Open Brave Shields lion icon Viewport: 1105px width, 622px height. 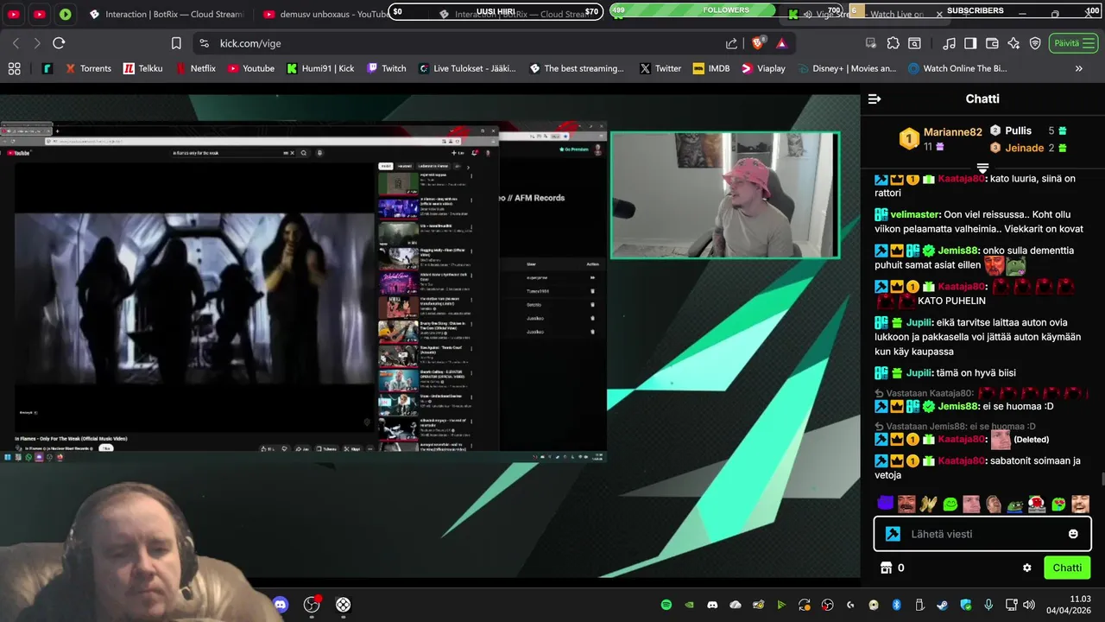point(759,43)
